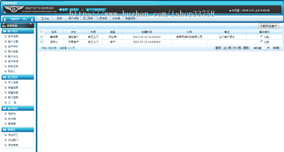Click the 供应商 type cell

point(113,37)
